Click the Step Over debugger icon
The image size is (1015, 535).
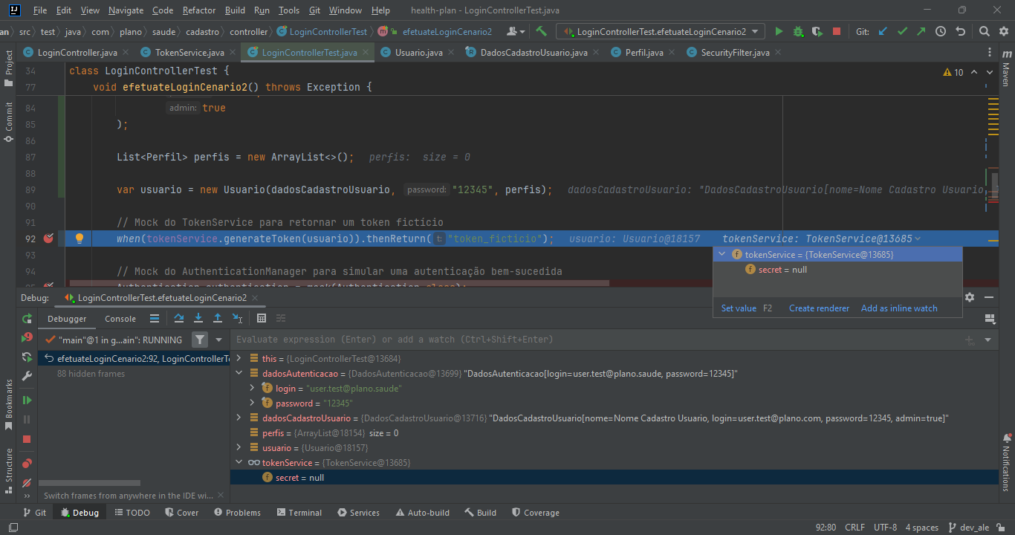click(179, 319)
